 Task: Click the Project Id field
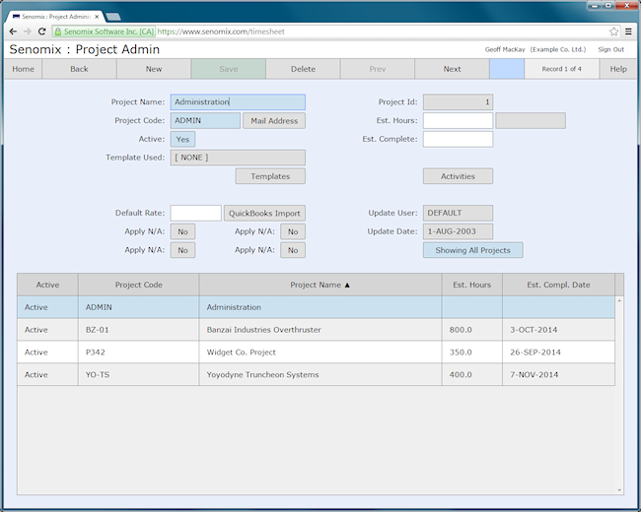pyautogui.click(x=458, y=102)
